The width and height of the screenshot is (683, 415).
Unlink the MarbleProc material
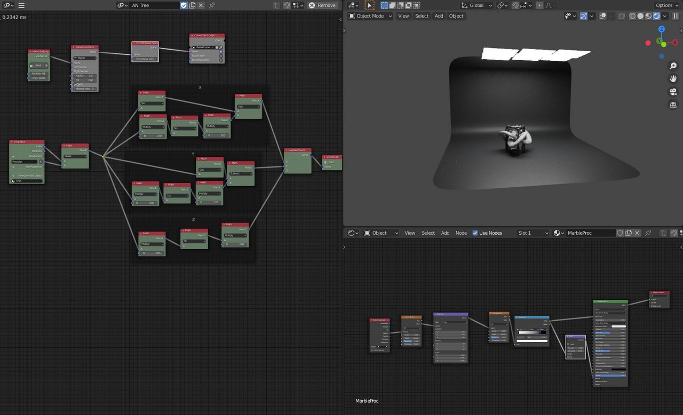click(637, 233)
